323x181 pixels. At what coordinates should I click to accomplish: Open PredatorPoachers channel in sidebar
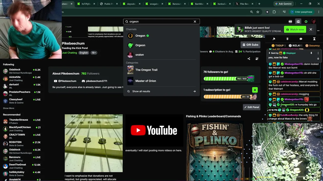22,94
